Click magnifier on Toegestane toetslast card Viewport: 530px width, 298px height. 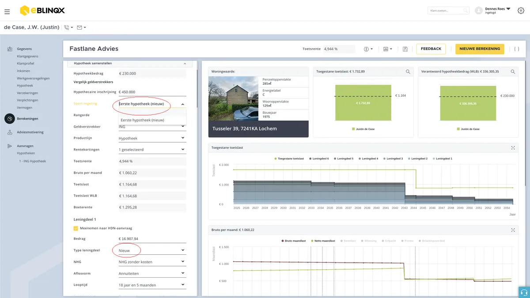(x=408, y=72)
